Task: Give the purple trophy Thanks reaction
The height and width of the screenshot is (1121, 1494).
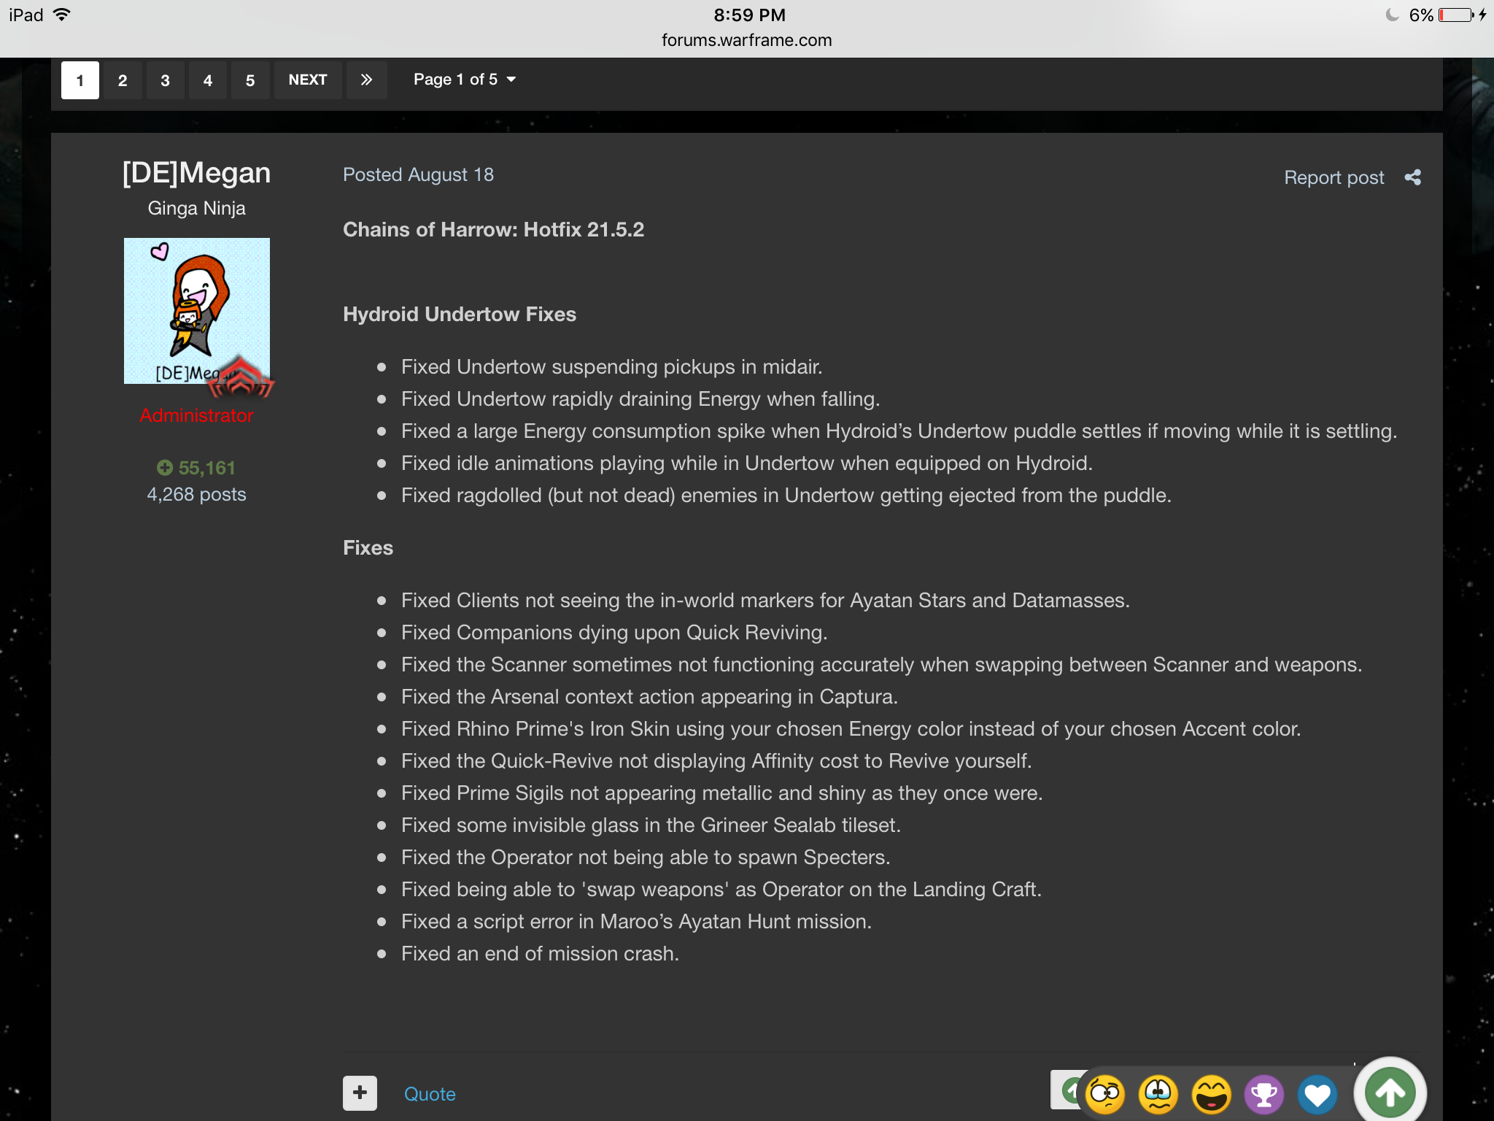Action: coord(1264,1095)
